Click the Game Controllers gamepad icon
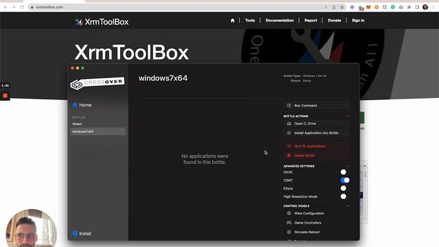The image size is (439, 247). [289, 222]
